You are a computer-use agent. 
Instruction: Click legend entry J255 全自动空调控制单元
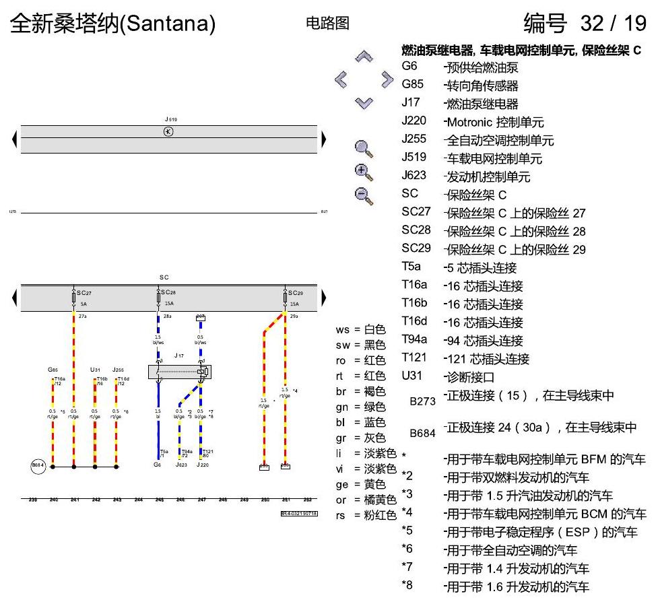pyautogui.click(x=477, y=140)
